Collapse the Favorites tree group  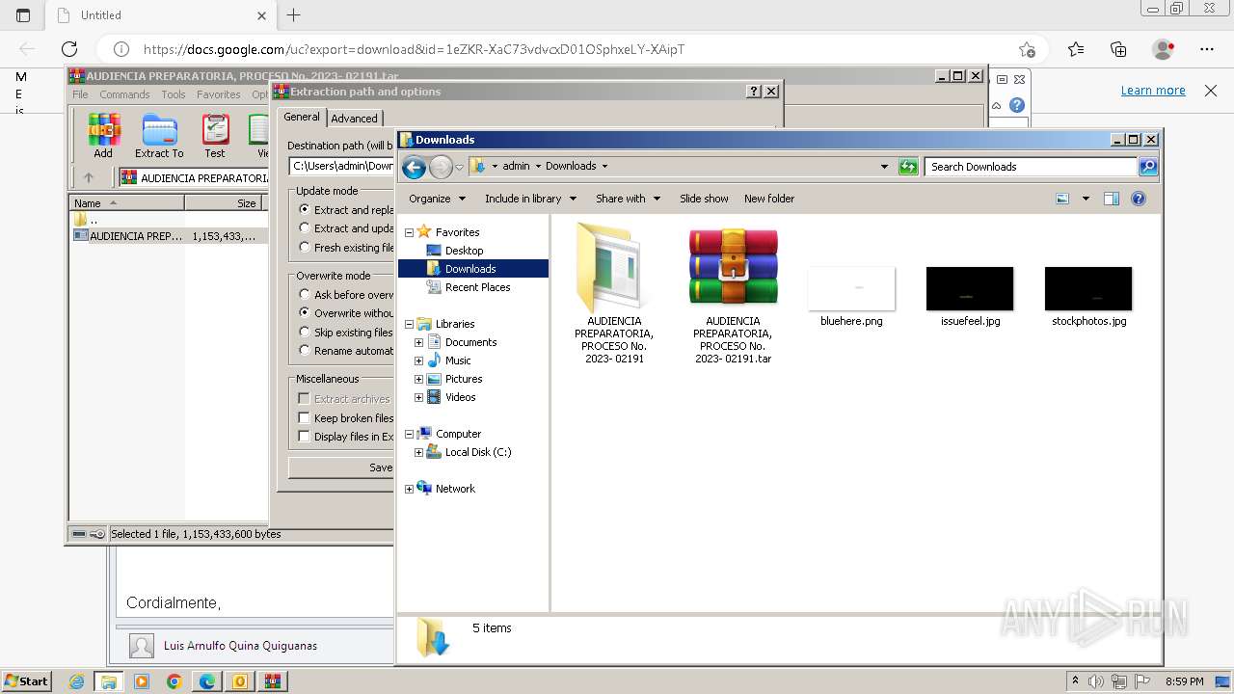coord(409,232)
